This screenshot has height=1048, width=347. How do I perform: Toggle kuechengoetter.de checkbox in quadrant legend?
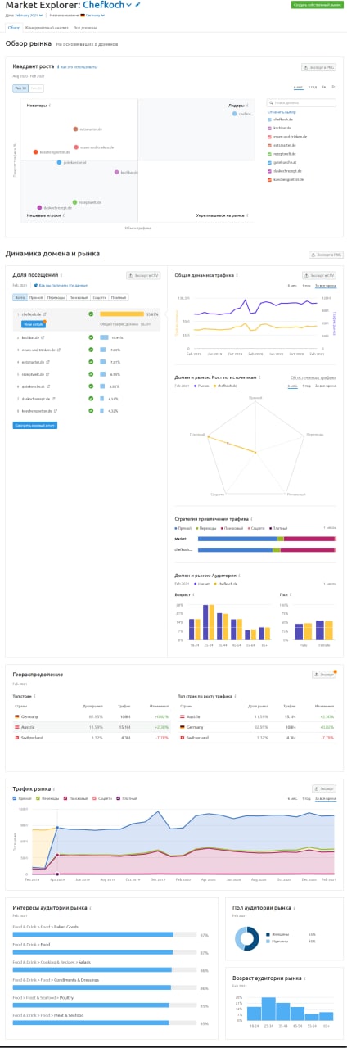coord(270,179)
